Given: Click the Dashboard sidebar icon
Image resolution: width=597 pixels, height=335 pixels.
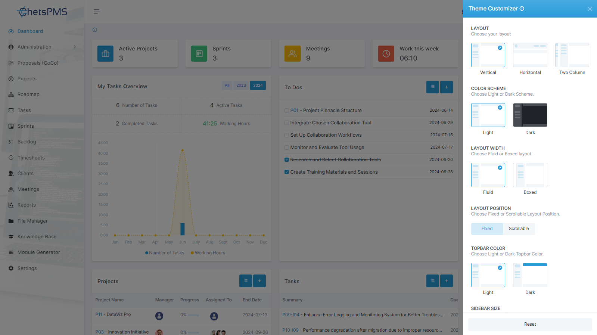Looking at the screenshot, I should pos(11,31).
